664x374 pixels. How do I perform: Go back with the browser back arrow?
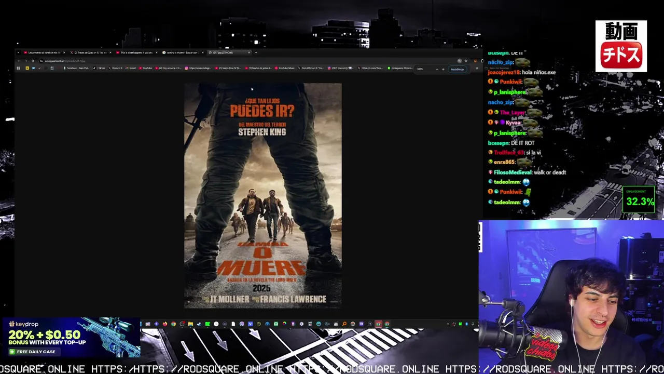(19, 61)
